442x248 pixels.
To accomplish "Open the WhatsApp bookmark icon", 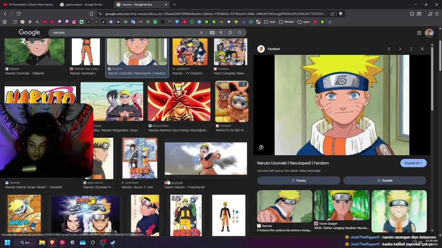I will click(192, 22).
